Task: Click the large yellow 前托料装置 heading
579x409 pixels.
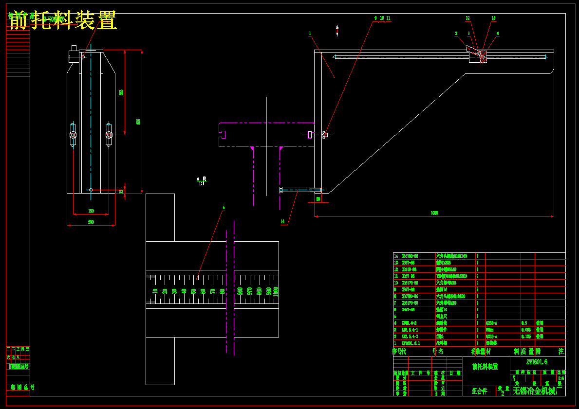Action: 63,20
